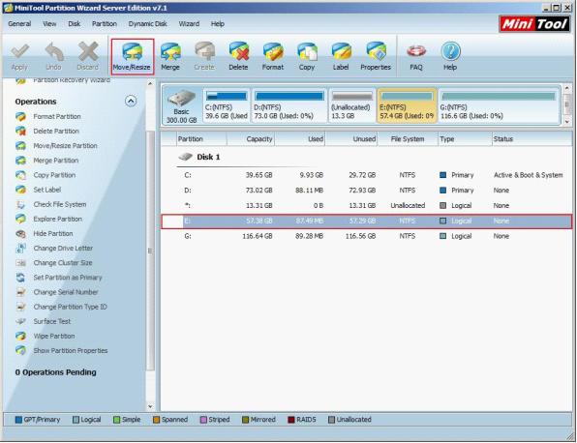Screen dimensions: 577x443
Task: Open the Help menu
Action: point(218,24)
